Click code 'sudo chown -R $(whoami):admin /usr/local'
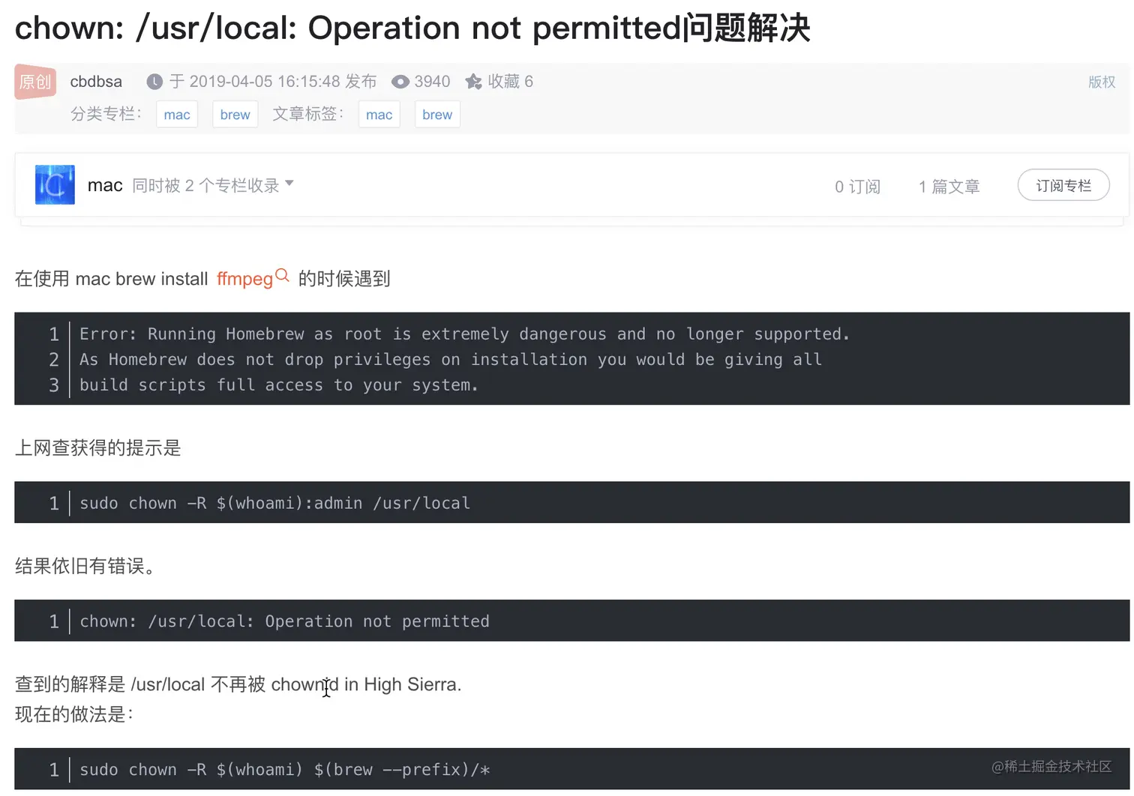The height and width of the screenshot is (796, 1134). (x=275, y=503)
